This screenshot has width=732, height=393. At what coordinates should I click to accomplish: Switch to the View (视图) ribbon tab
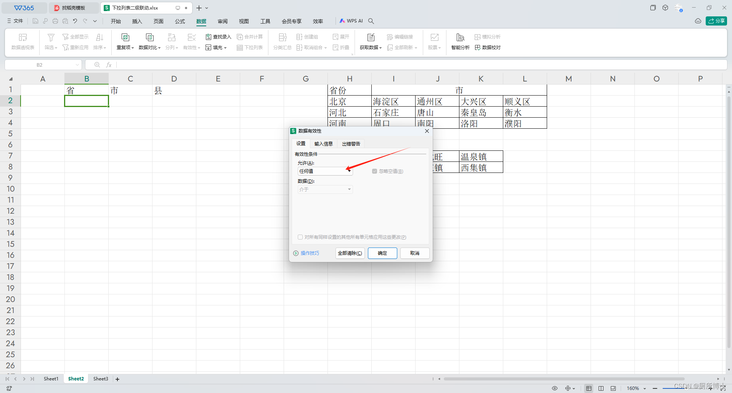[244, 21]
